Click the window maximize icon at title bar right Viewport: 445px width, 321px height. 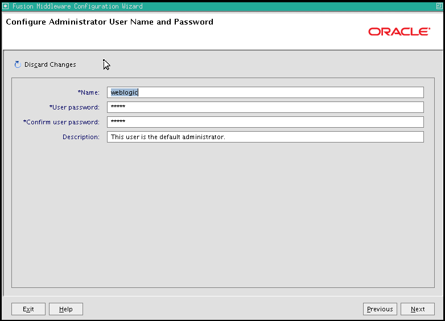(440, 6)
